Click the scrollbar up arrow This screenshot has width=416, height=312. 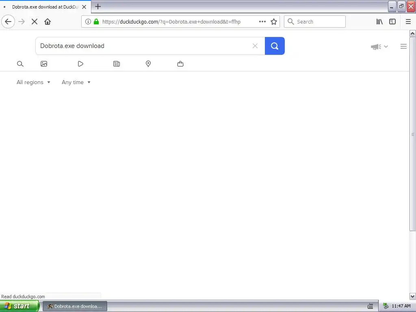pyautogui.click(x=412, y=33)
